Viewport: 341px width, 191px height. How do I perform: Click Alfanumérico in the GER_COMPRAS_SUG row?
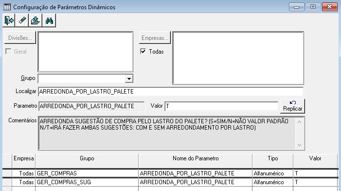pyautogui.click(x=273, y=182)
